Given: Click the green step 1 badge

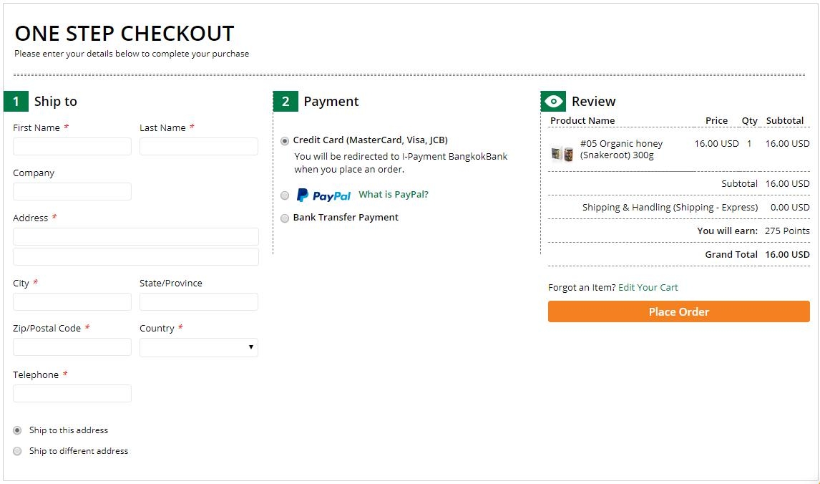Looking at the screenshot, I should tap(16, 102).
